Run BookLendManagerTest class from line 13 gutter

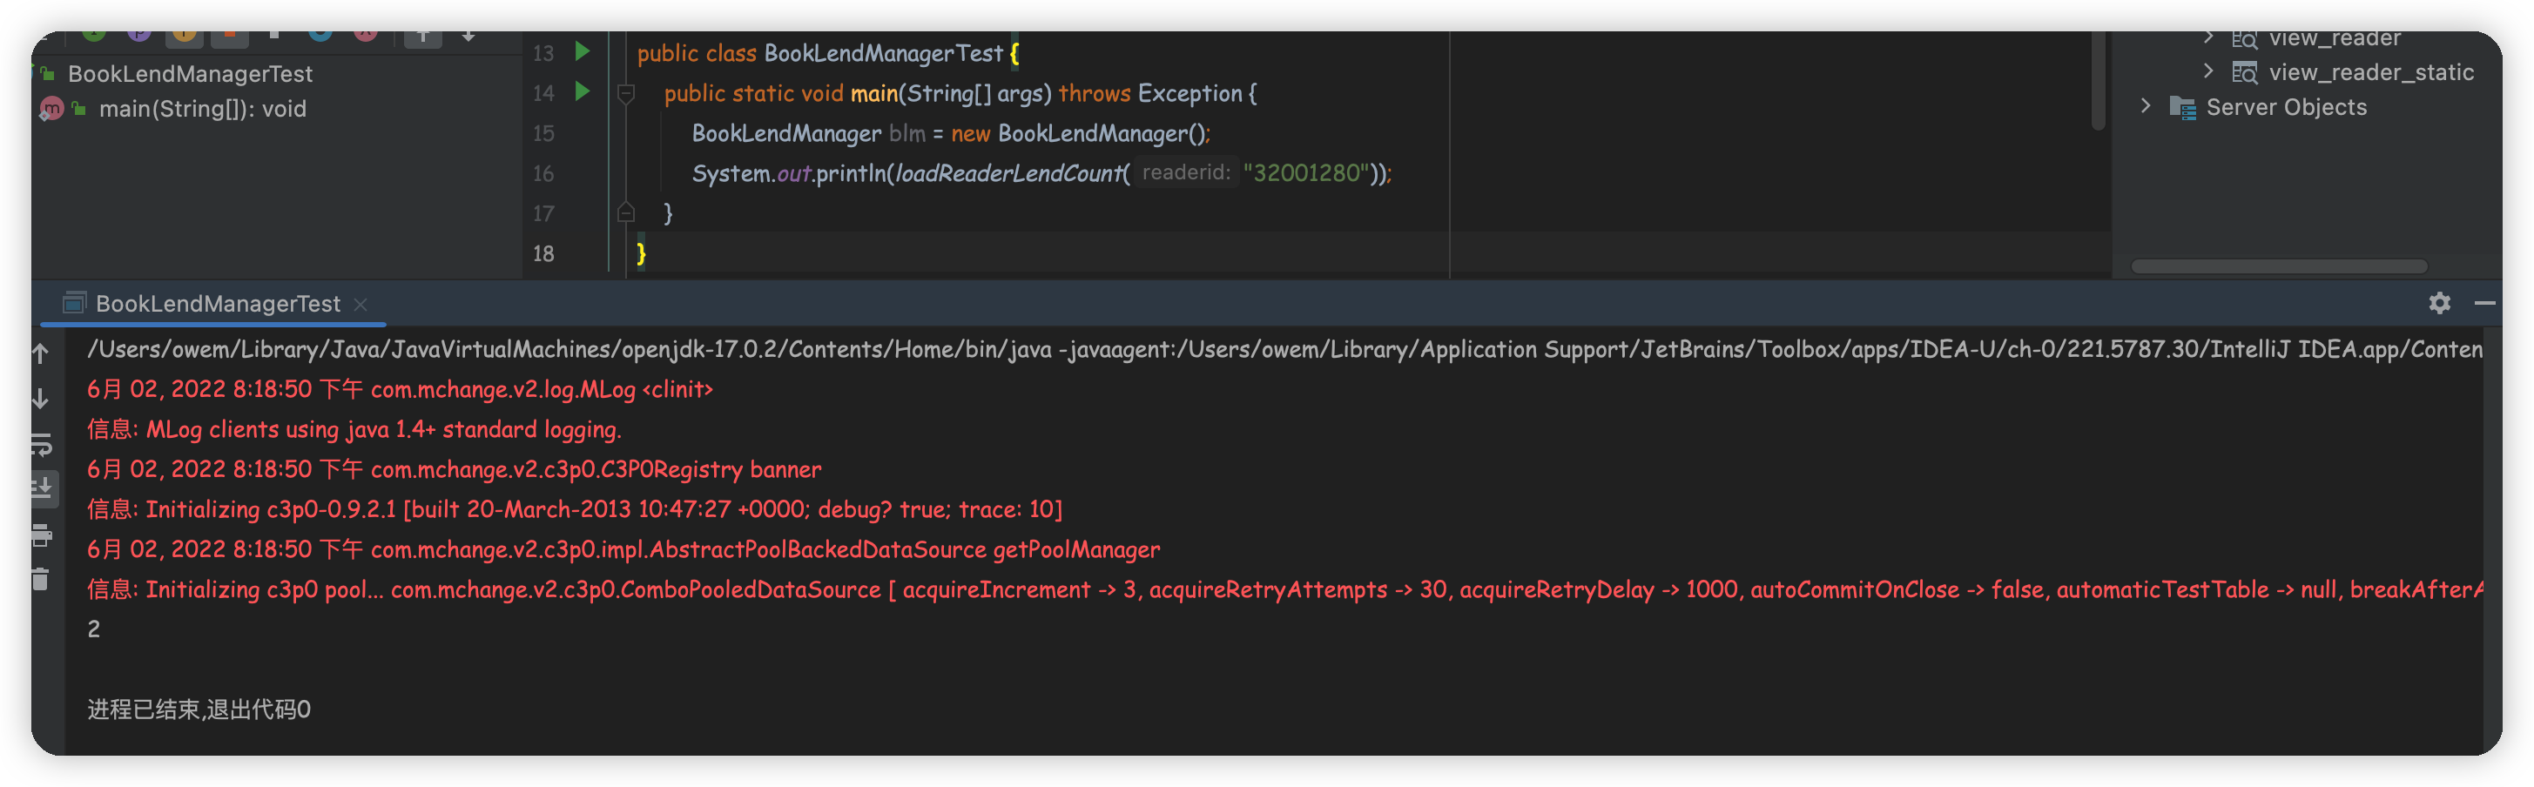pos(583,51)
